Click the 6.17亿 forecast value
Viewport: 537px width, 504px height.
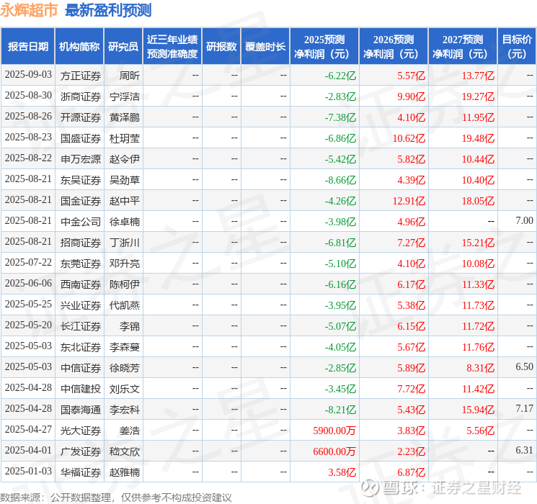pos(412,284)
